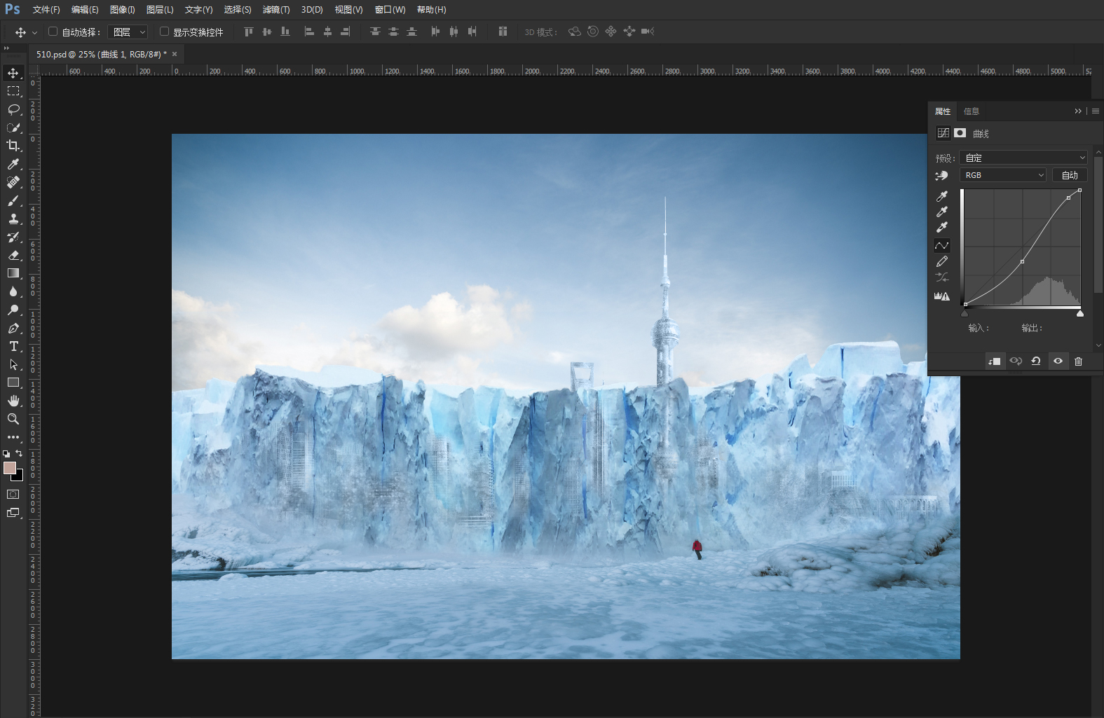Screen dimensions: 1104x718
Task: Smooth the curve values icon
Action: click(x=942, y=277)
